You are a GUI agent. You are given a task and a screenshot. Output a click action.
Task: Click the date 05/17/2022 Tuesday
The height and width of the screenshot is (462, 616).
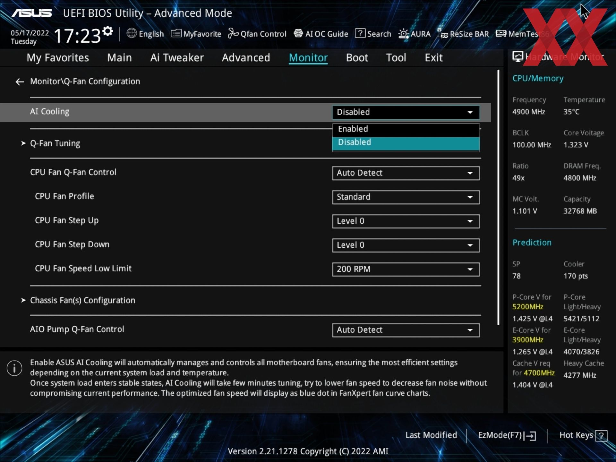coord(30,37)
